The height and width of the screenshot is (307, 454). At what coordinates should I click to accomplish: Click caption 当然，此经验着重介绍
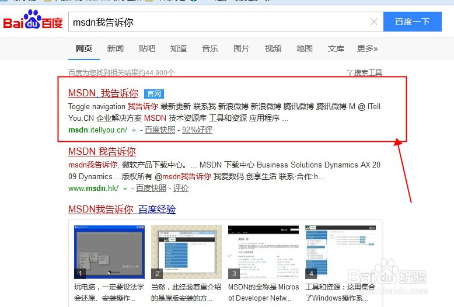(x=186, y=292)
